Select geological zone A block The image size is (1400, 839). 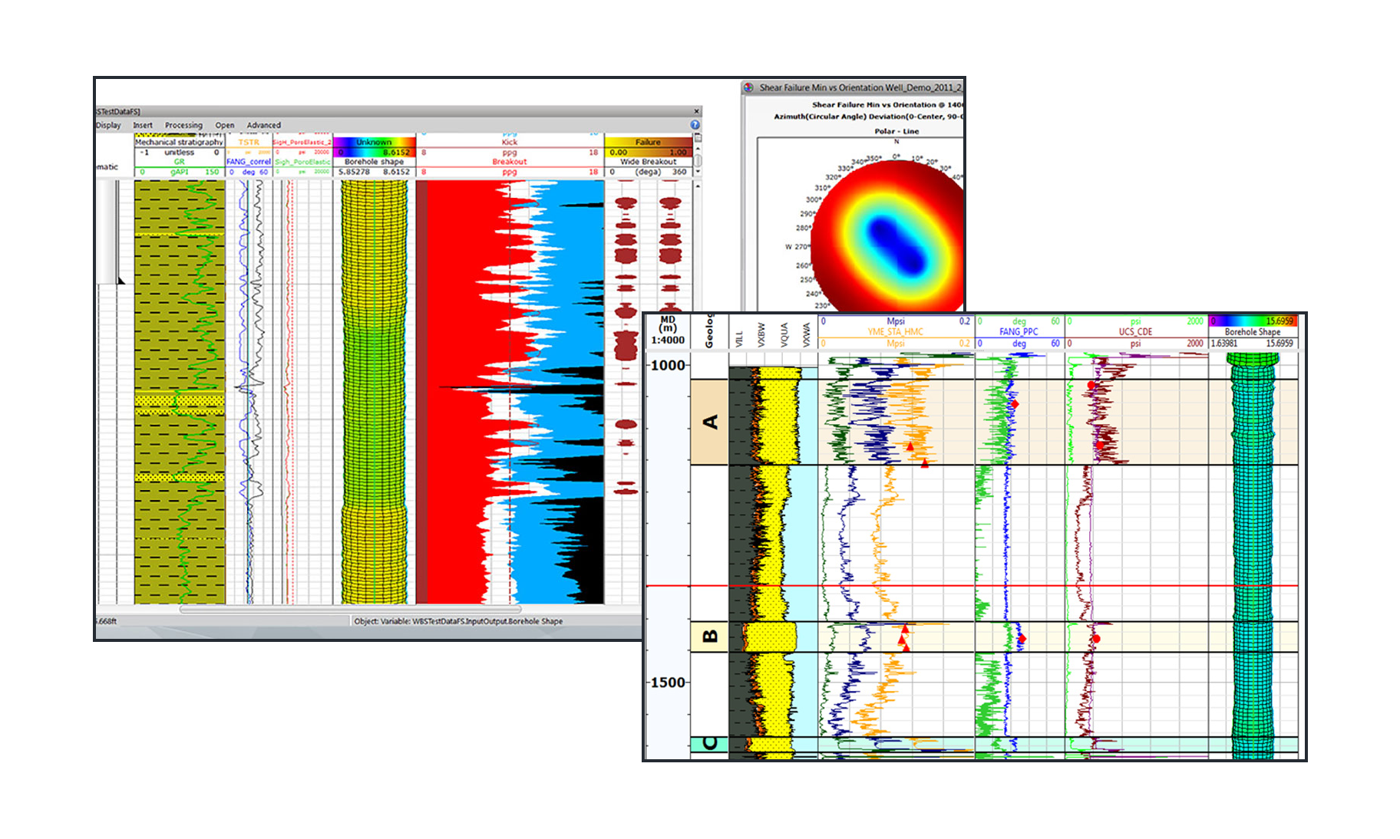[710, 422]
